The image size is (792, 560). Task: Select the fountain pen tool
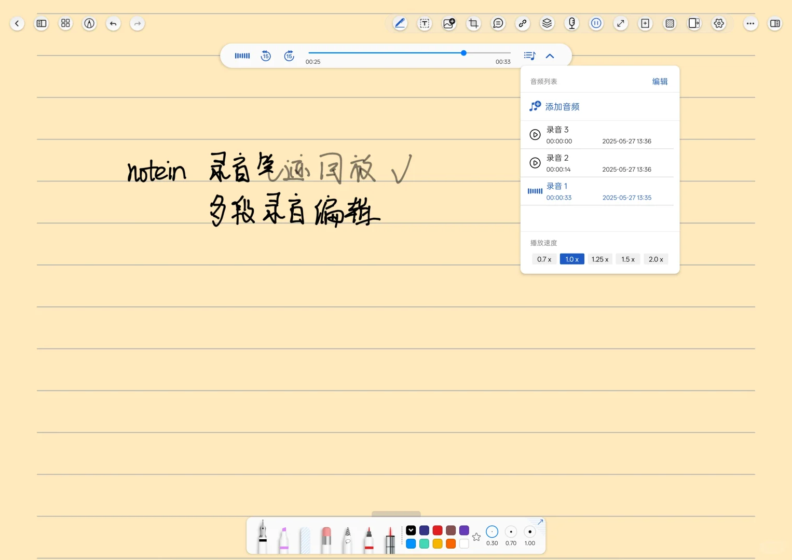coord(263,537)
